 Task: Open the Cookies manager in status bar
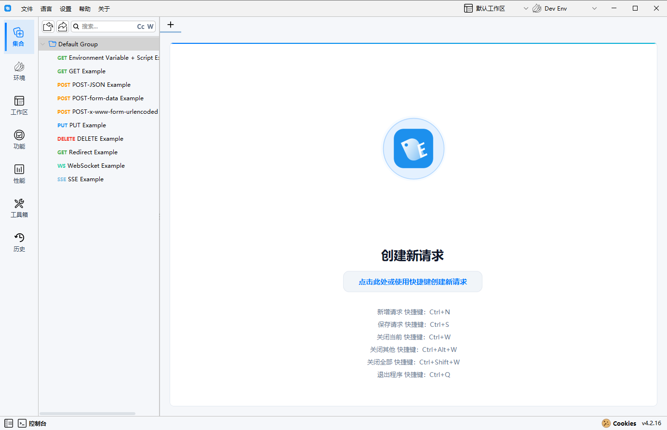(x=619, y=423)
